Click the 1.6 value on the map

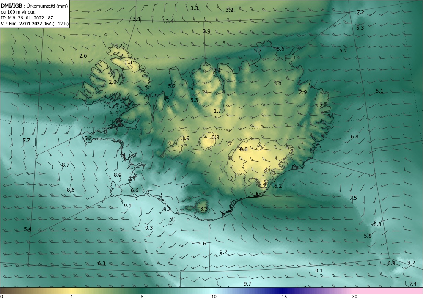click(x=185, y=138)
